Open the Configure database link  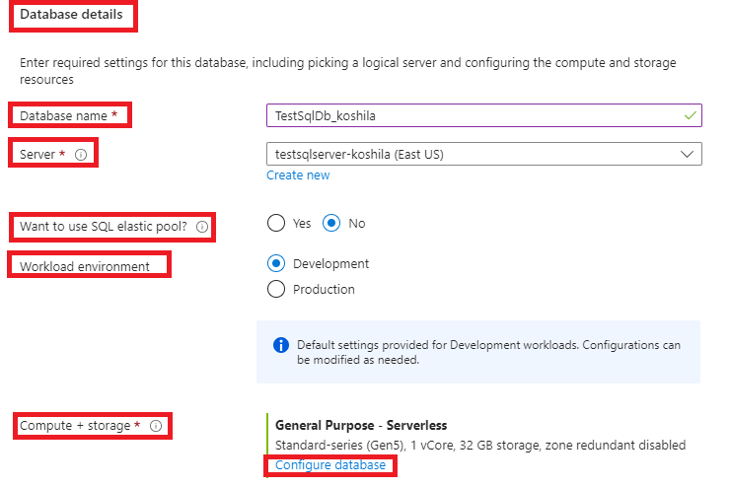(330, 465)
